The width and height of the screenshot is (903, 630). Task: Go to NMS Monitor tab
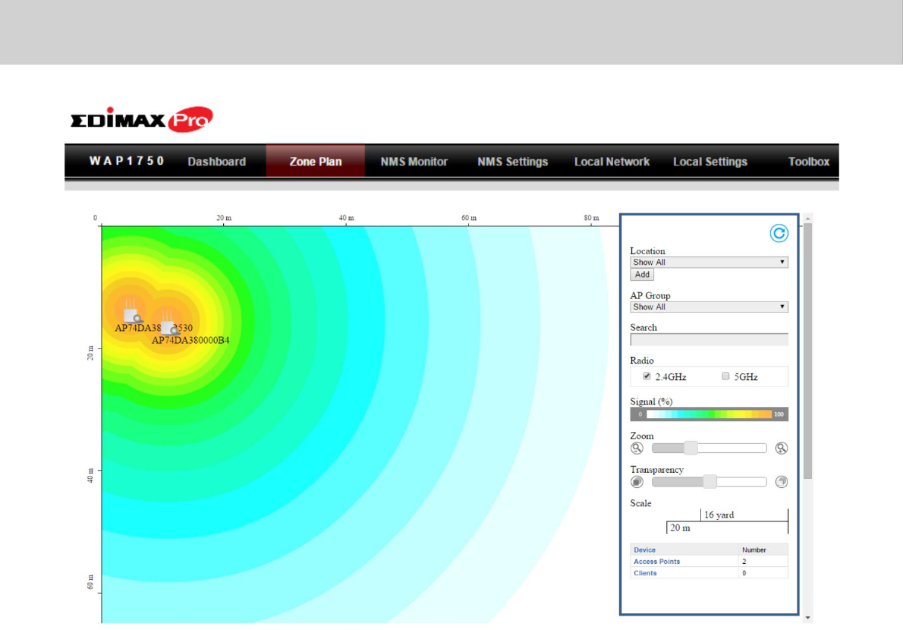click(414, 162)
